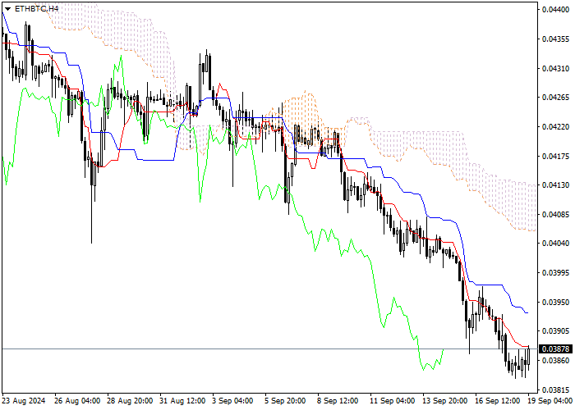Click the 0.03995 price scale label
575x410 pixels.
click(555, 273)
